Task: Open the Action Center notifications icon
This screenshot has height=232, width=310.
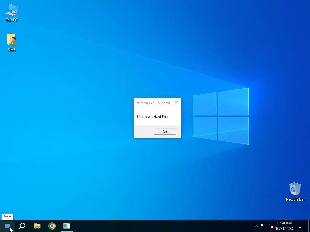Action: [300, 226]
